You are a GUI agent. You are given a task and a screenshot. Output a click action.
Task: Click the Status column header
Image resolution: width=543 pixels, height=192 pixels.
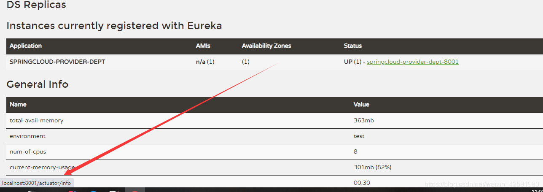(352, 46)
